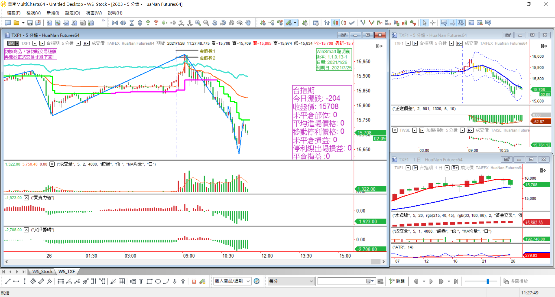Select the Fibonacci retracement lines tool
Screen dimensions: 555x297
(x=60, y=281)
